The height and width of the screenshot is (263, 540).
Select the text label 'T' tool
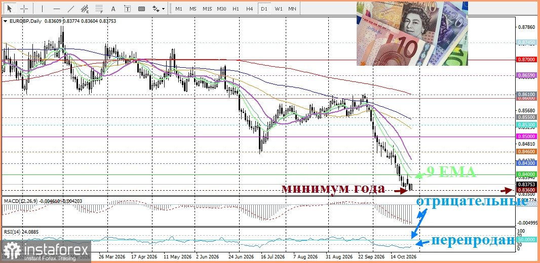[x=128, y=9]
